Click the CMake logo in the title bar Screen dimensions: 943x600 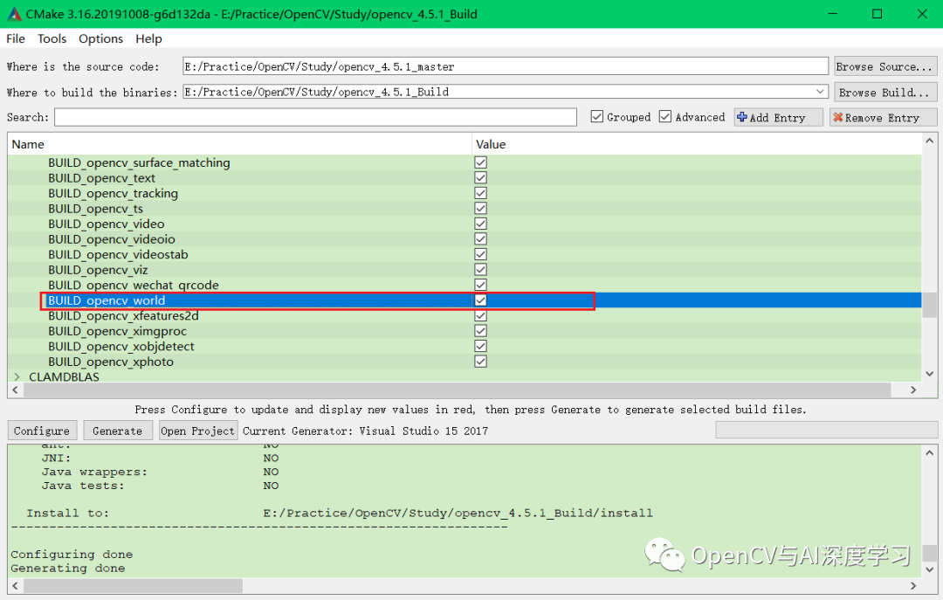click(x=12, y=13)
